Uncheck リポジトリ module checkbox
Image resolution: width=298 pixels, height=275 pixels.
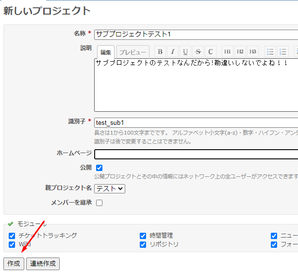tap(143, 244)
